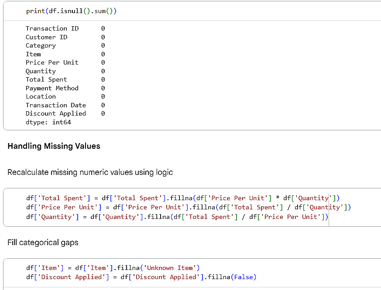Click the 'Unknown Item' string literal
This screenshot has height=290, width=381.
170,268
